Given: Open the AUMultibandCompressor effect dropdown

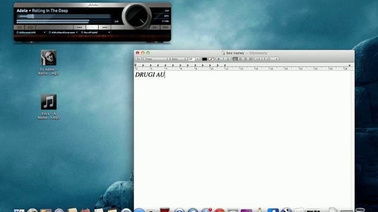Looking at the screenshot, I should [77, 32].
